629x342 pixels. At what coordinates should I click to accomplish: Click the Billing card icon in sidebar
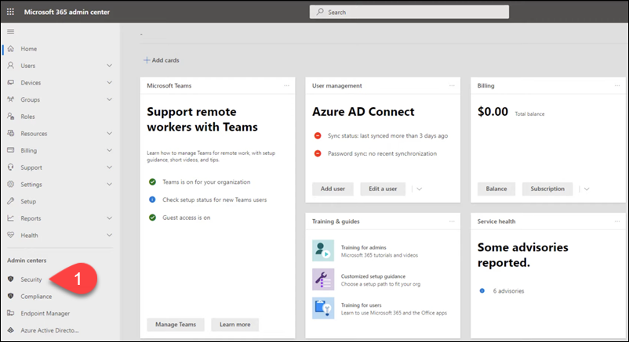pos(11,150)
